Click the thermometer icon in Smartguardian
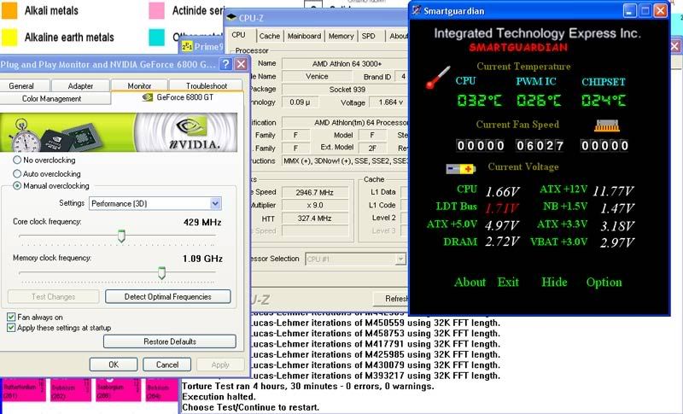Screen dimensions: 683x414 [x=438, y=78]
